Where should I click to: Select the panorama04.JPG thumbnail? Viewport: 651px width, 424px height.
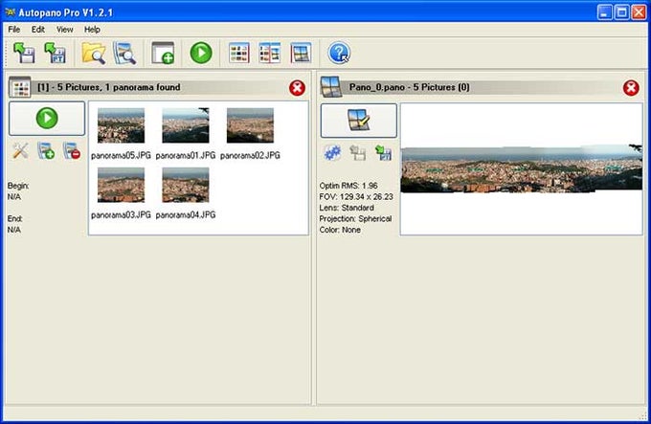(186, 185)
